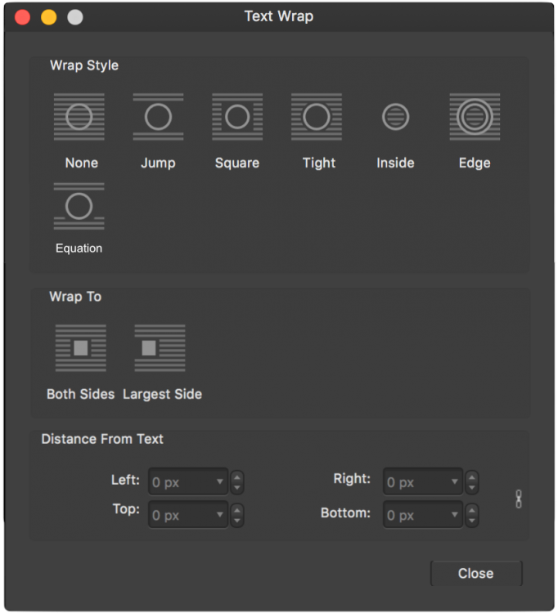Click the yellow minimize window button

(49, 16)
